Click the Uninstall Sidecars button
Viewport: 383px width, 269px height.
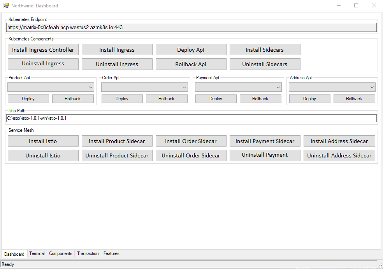265,64
